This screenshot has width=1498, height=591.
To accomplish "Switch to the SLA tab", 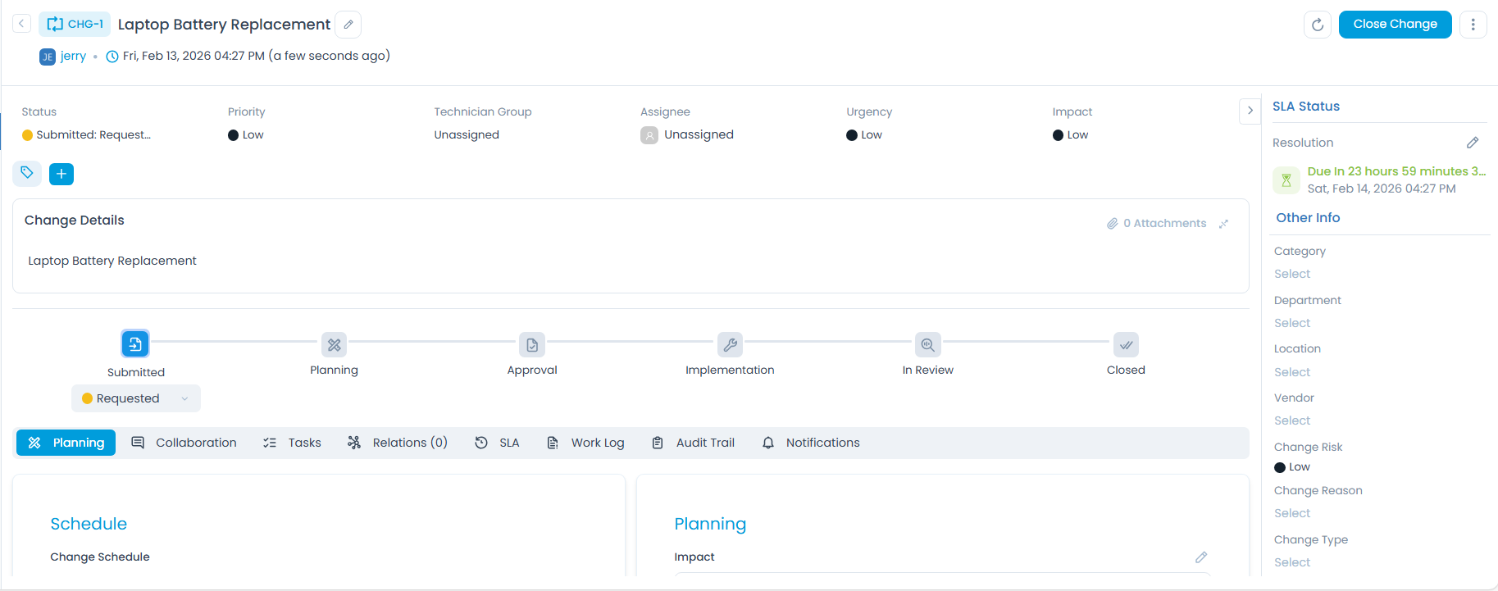I will [x=498, y=443].
